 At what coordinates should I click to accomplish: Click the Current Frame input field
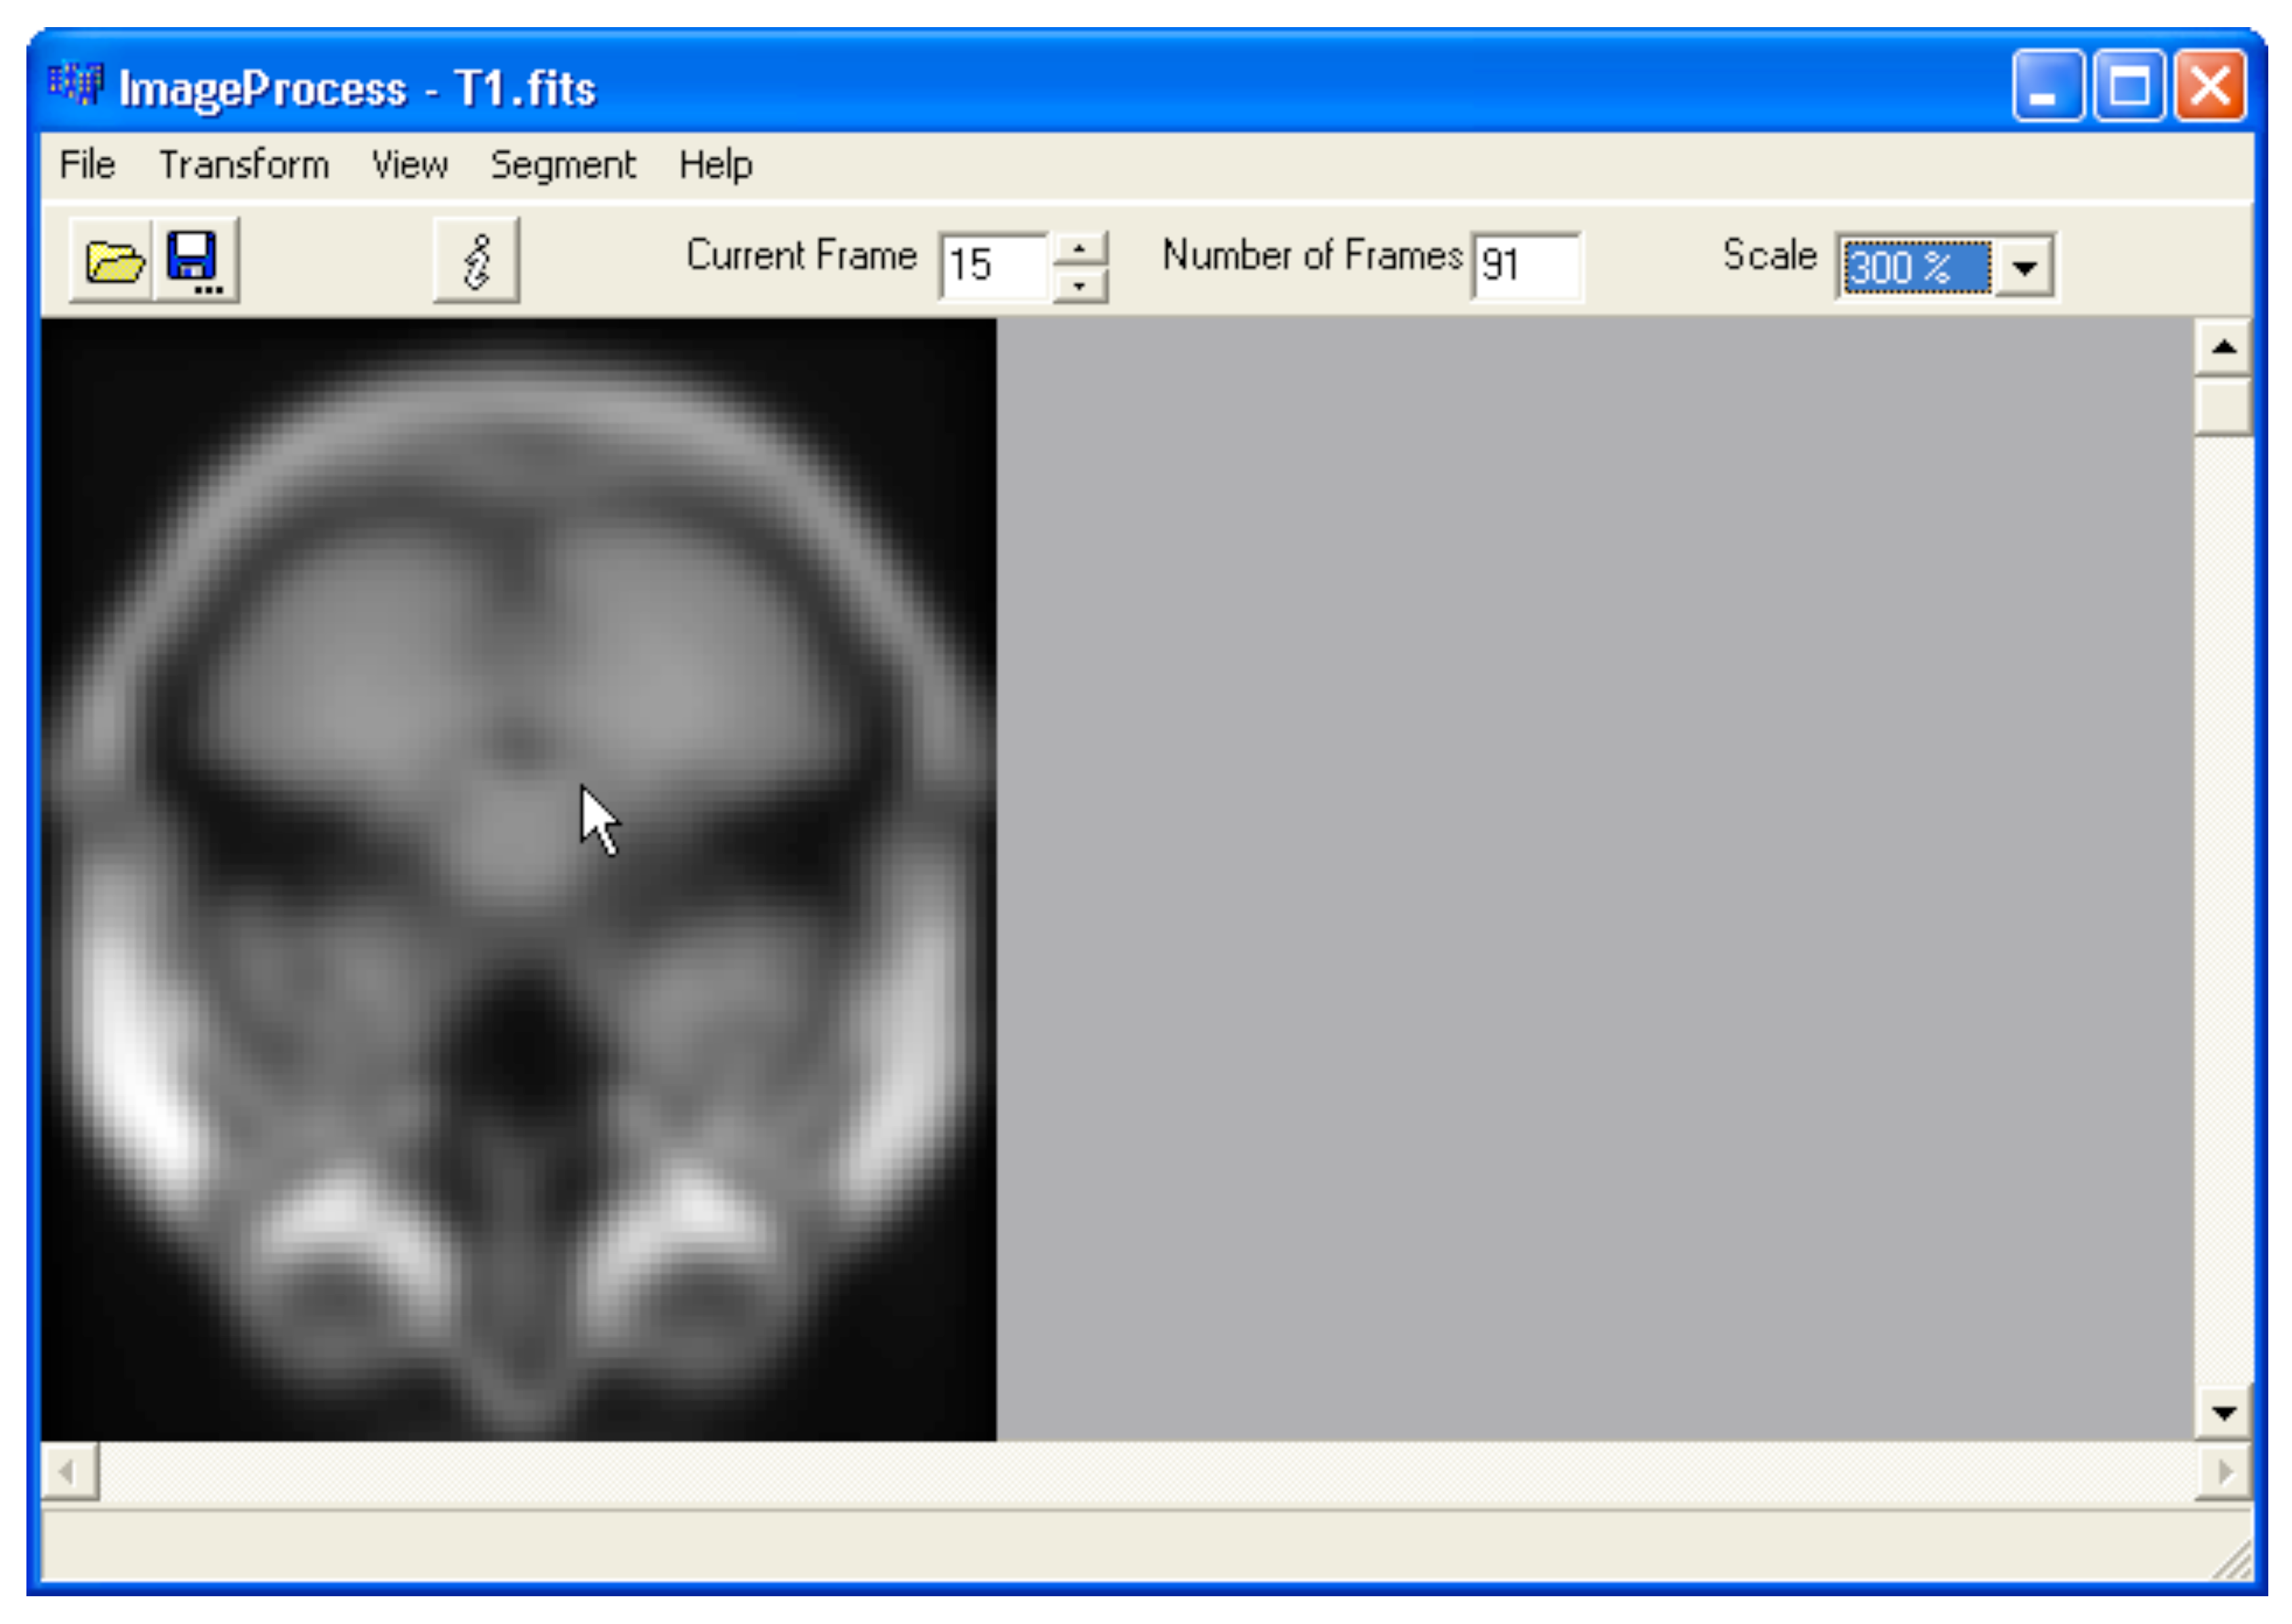coord(993,266)
